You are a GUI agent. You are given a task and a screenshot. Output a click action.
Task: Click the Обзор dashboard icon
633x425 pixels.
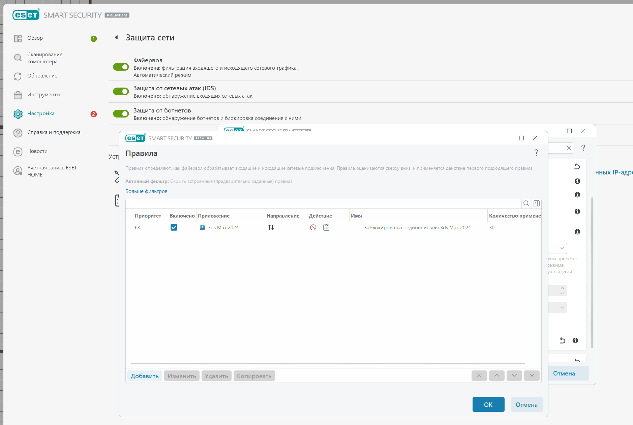click(x=18, y=39)
